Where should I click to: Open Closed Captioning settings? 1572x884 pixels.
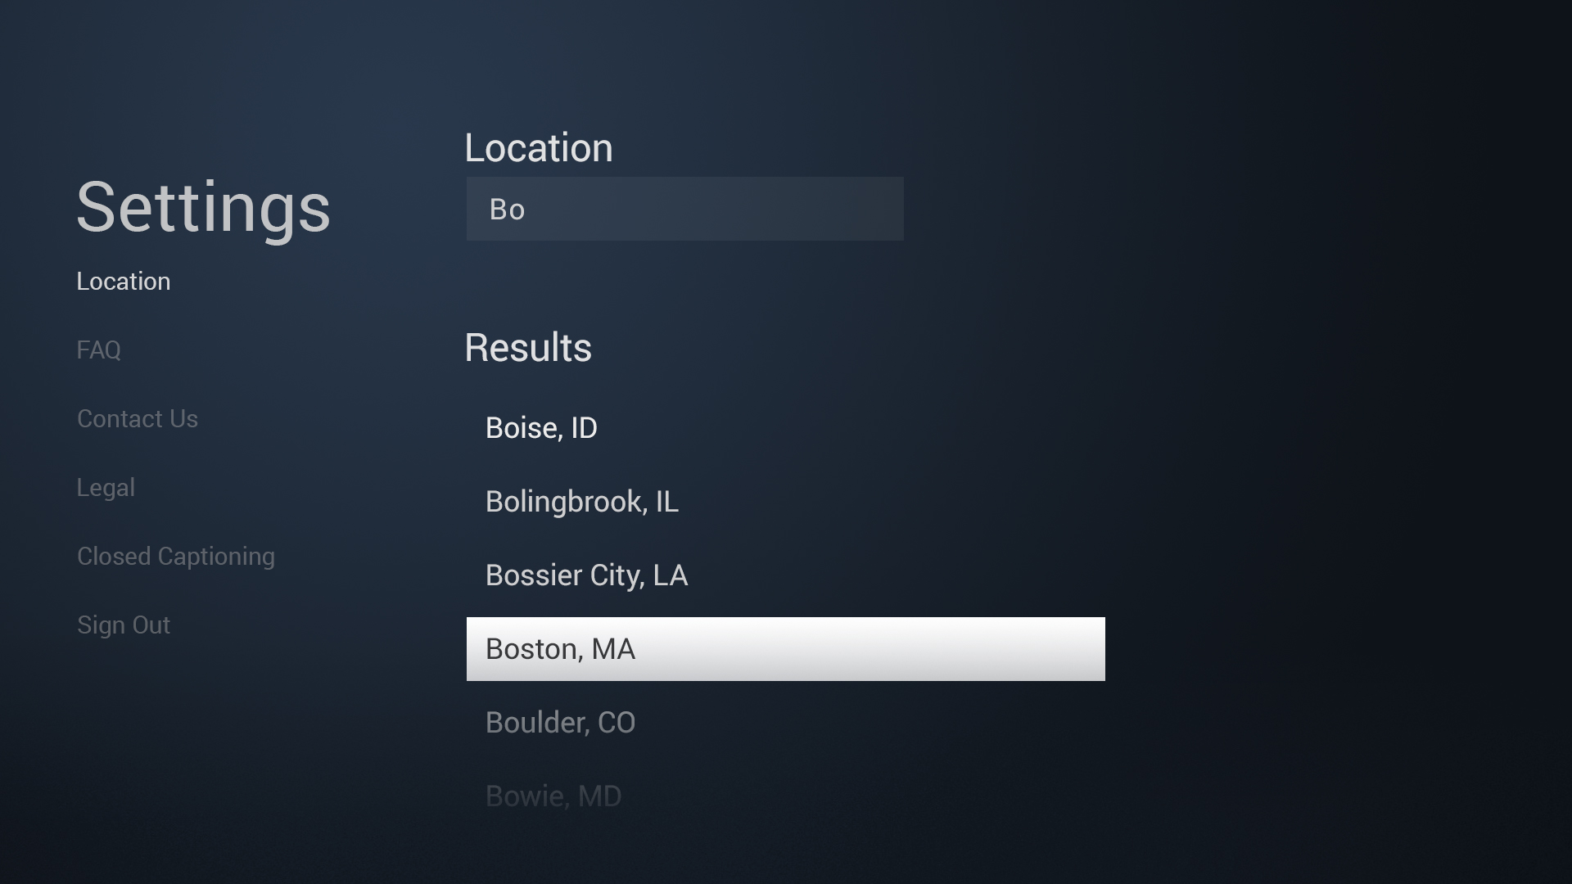[176, 557]
